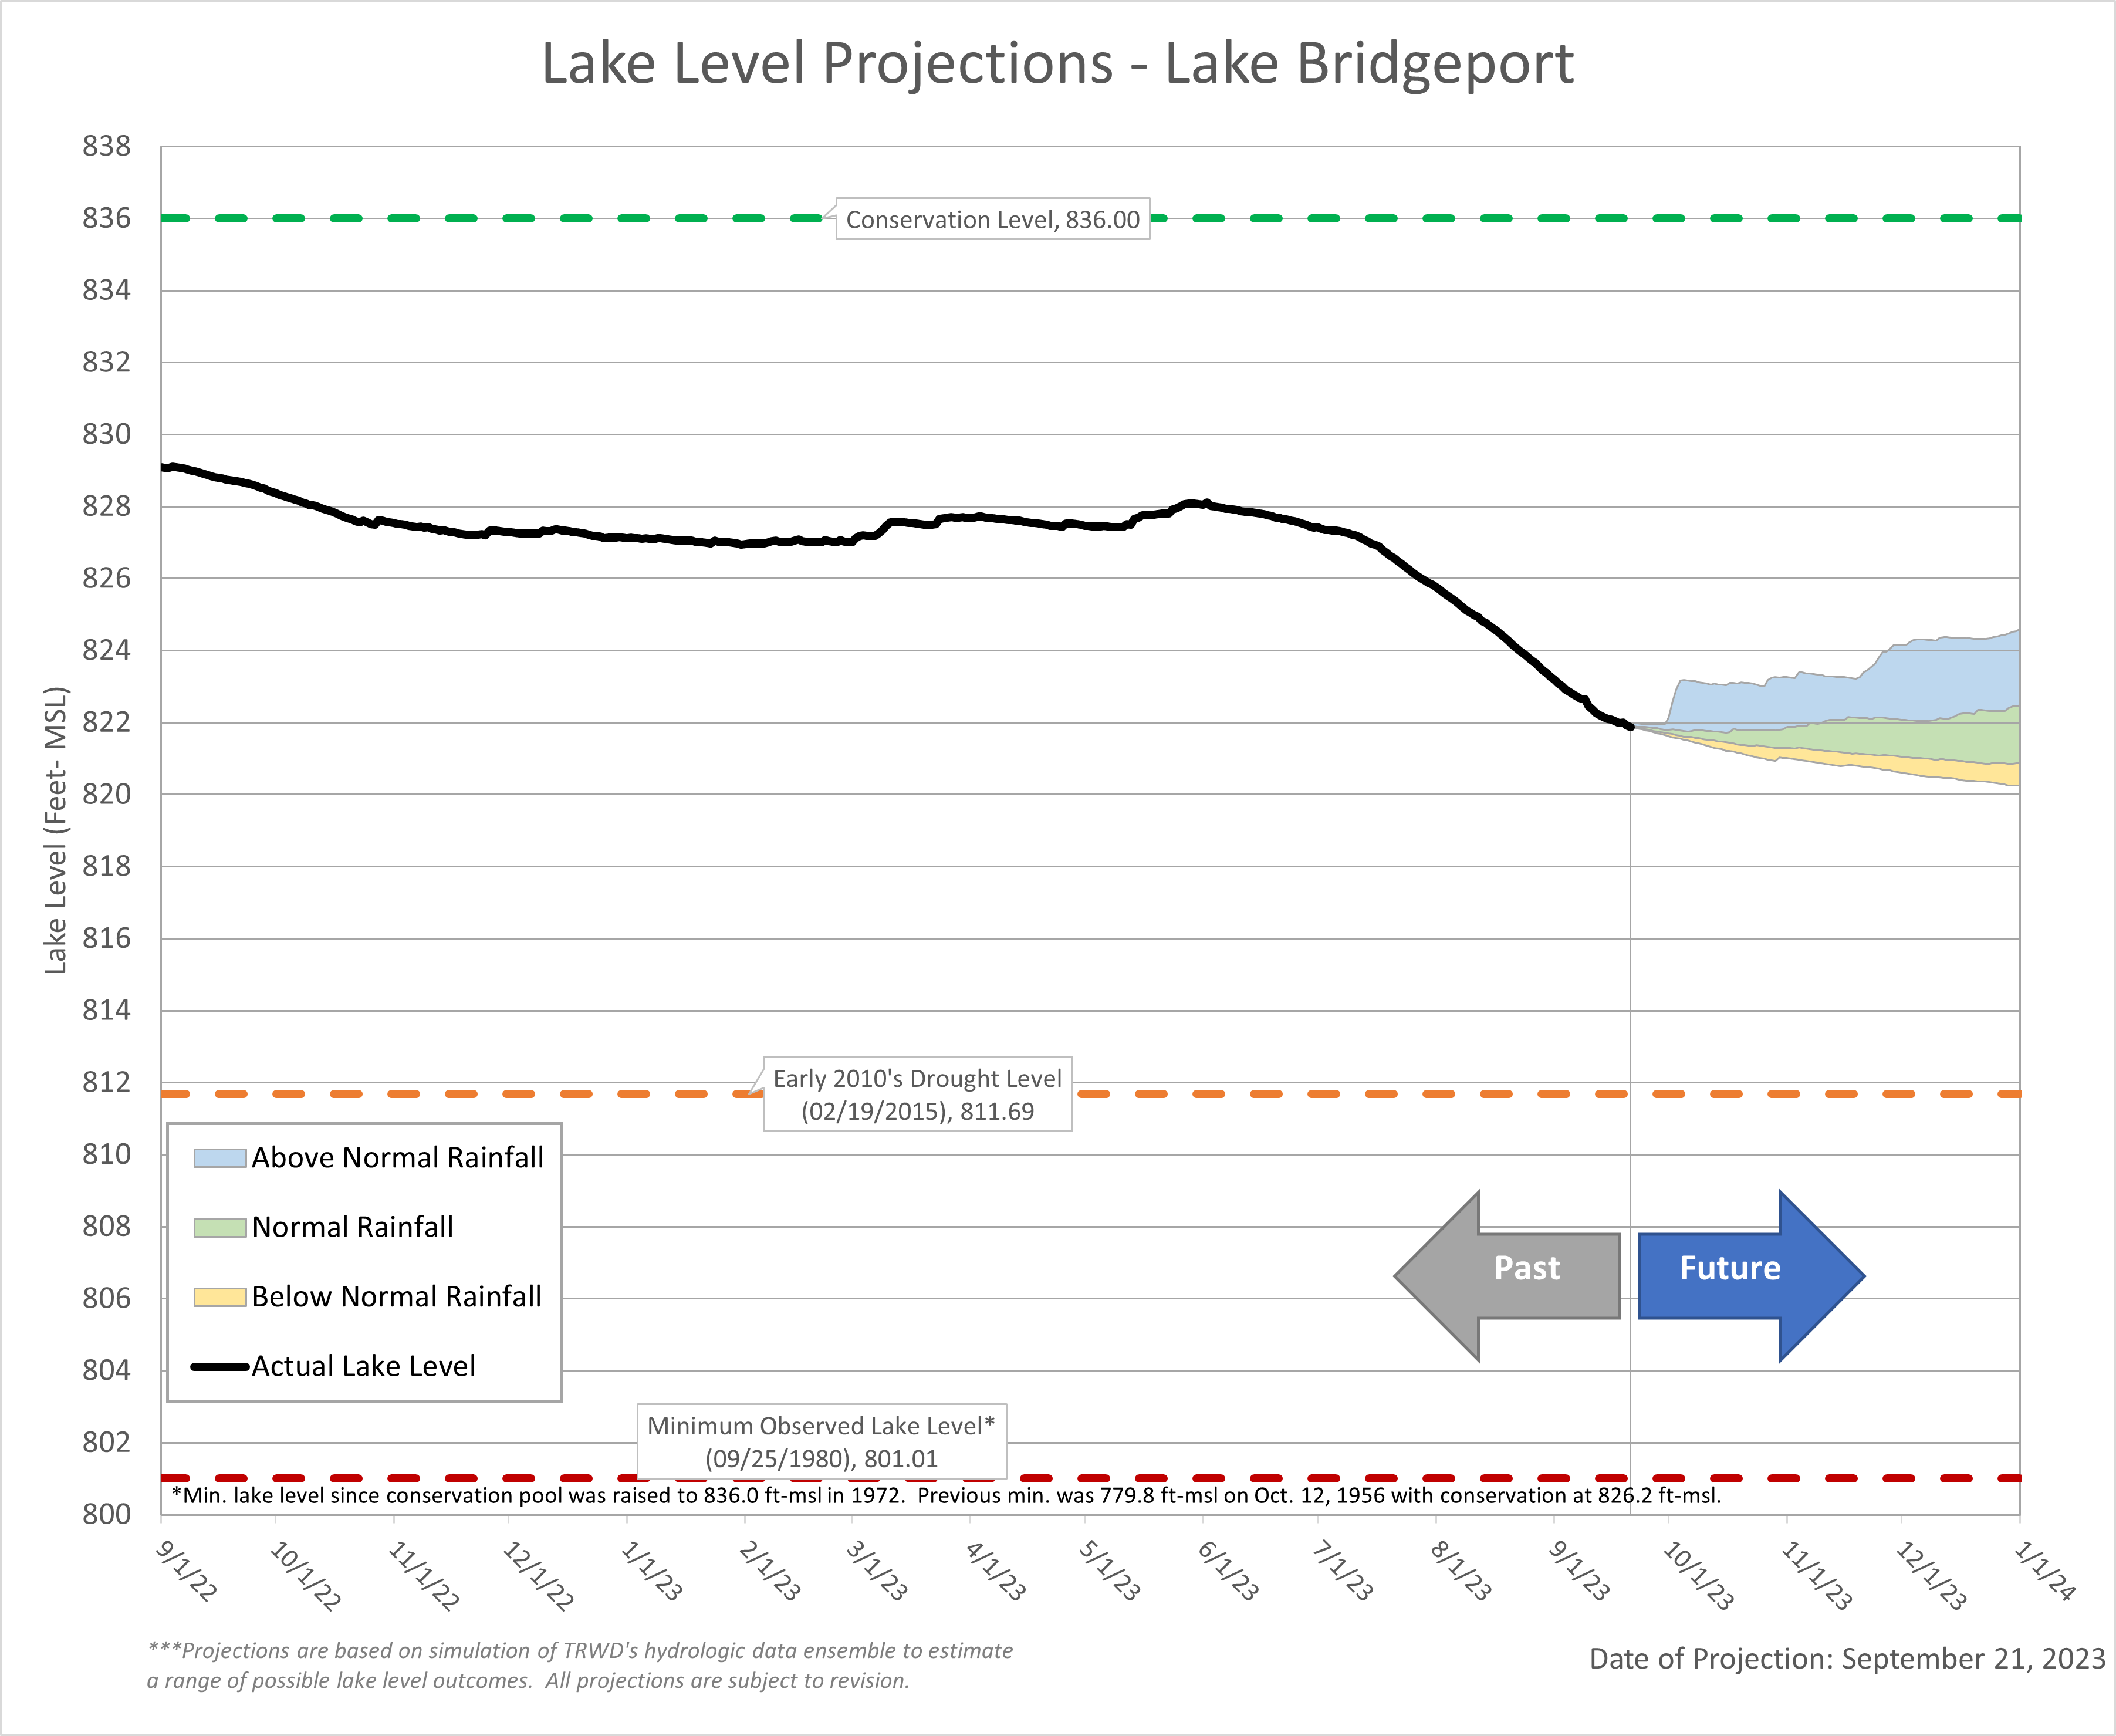Click the Early 2010's Drought Level callout
The width and height of the screenshot is (2116, 1736).
[917, 1094]
